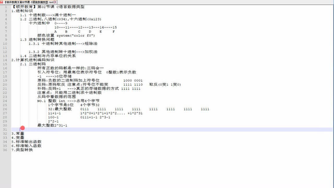Click the text 十六进制中 on line 5

pyautogui.click(x=39, y=23)
